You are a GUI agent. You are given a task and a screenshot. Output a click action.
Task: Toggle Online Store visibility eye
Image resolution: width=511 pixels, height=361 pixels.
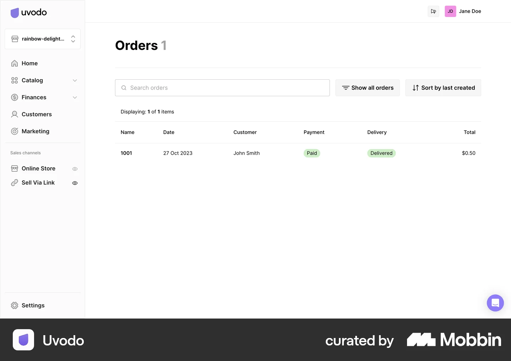[75, 169]
